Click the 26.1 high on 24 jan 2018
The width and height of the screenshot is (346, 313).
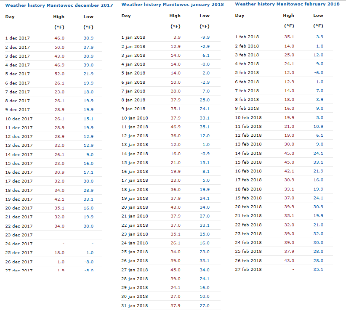pyautogui.click(x=176, y=243)
